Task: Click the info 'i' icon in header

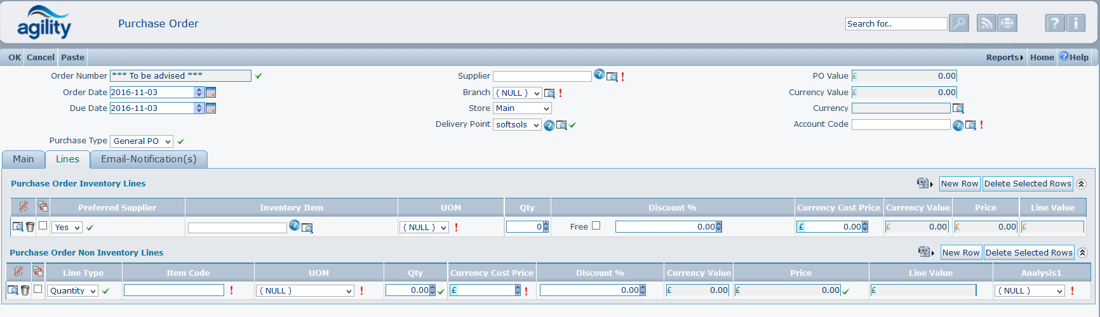Action: tap(1076, 23)
